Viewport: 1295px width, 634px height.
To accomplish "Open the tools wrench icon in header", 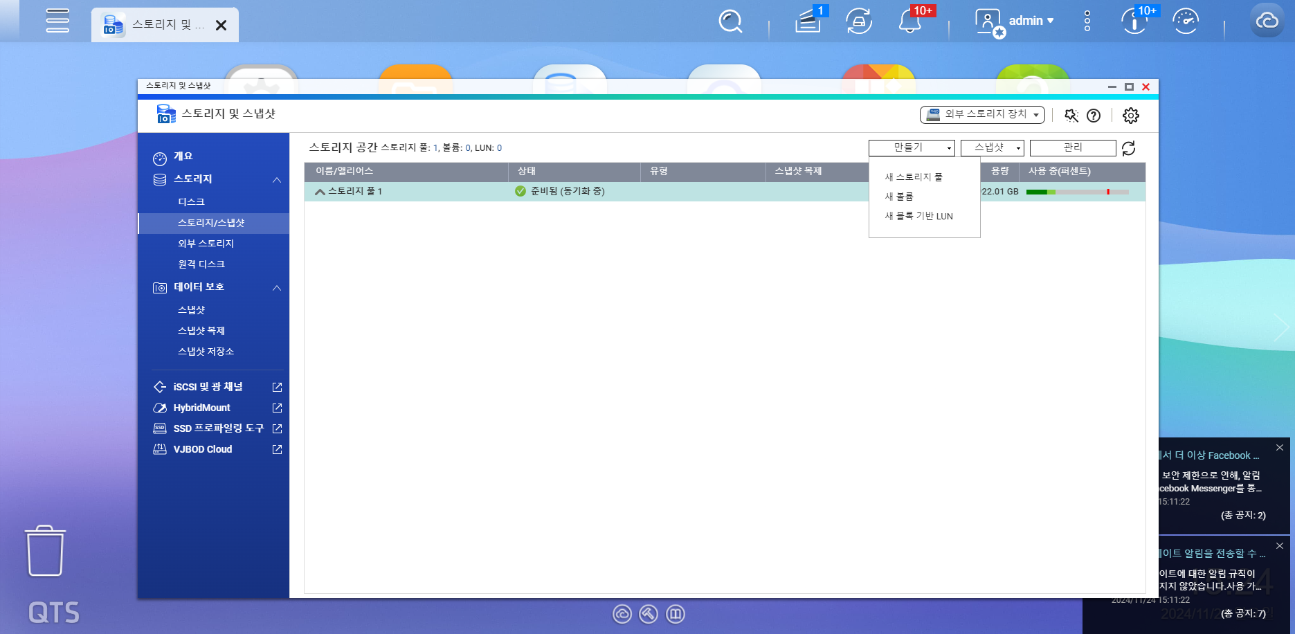I will [x=1071, y=116].
